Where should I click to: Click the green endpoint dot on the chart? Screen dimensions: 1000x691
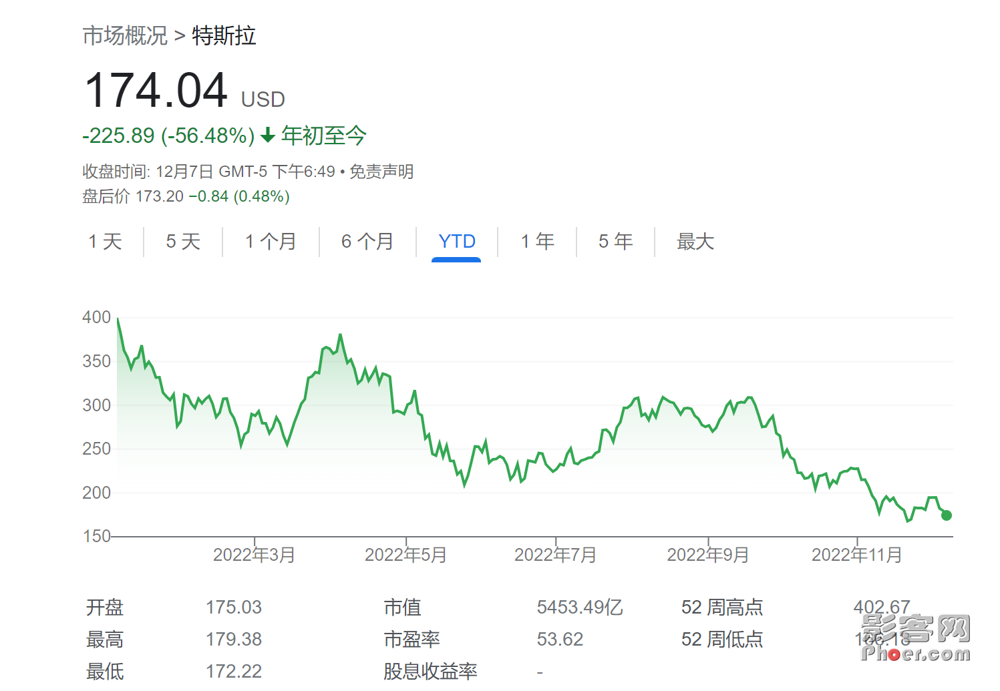pyautogui.click(x=946, y=515)
